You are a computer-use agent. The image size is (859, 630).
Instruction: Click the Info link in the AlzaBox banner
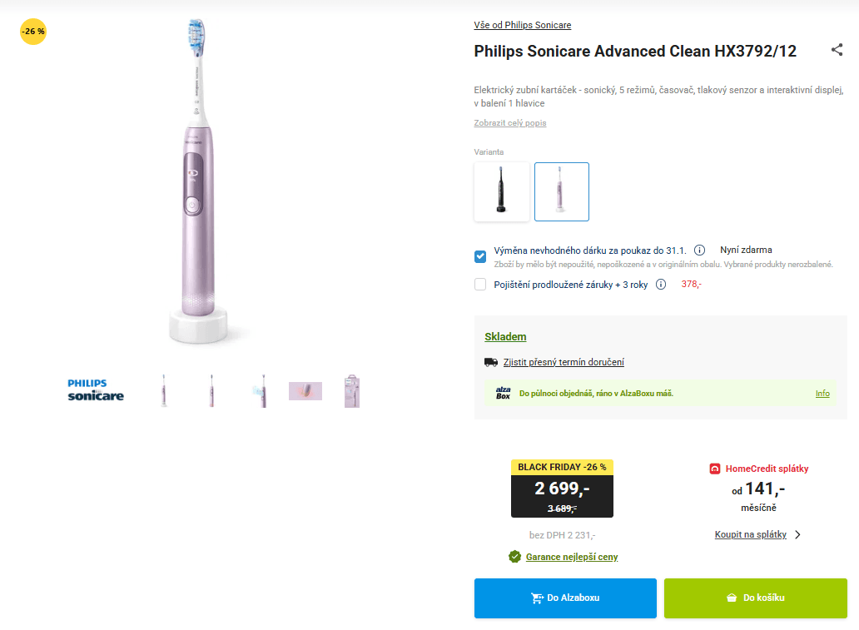(822, 393)
